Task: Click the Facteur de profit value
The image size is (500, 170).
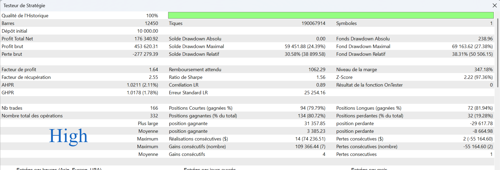Action: click(x=153, y=70)
